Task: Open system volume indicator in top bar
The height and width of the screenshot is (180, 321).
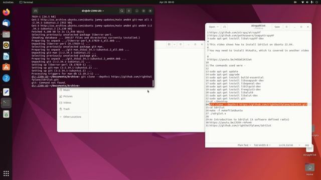Action: (307, 2)
